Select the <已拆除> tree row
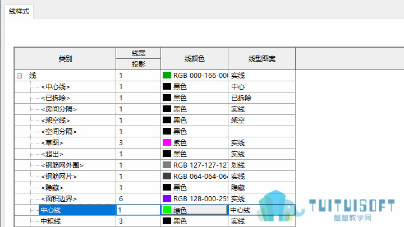404x227 pixels. click(x=56, y=98)
